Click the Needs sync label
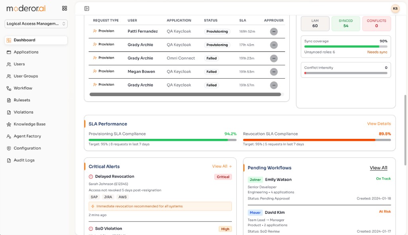Viewport: 408px width, 235px height. coord(377,52)
